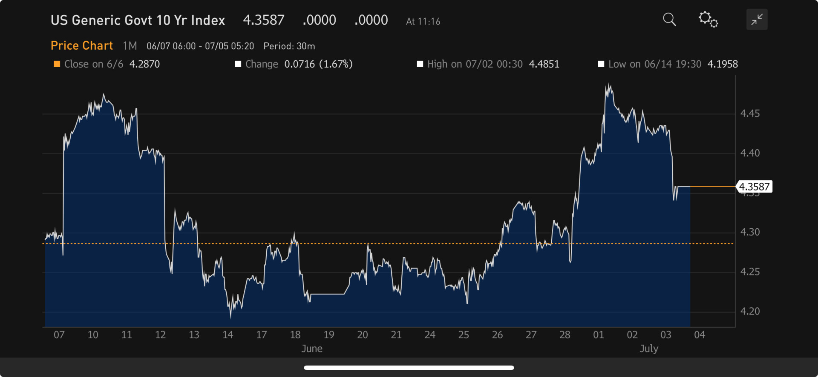Open the 06/07 - 07/05 date range
818x377 pixels.
200,46
